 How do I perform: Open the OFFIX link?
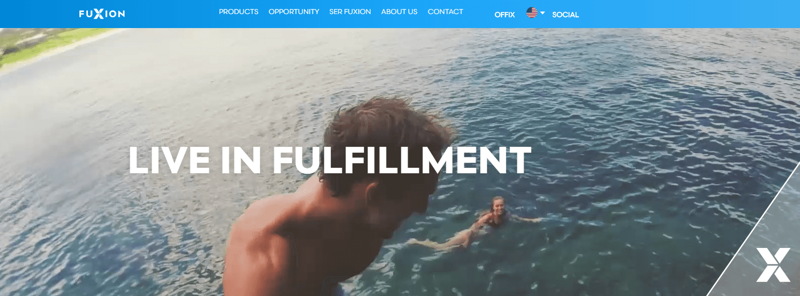pos(505,15)
